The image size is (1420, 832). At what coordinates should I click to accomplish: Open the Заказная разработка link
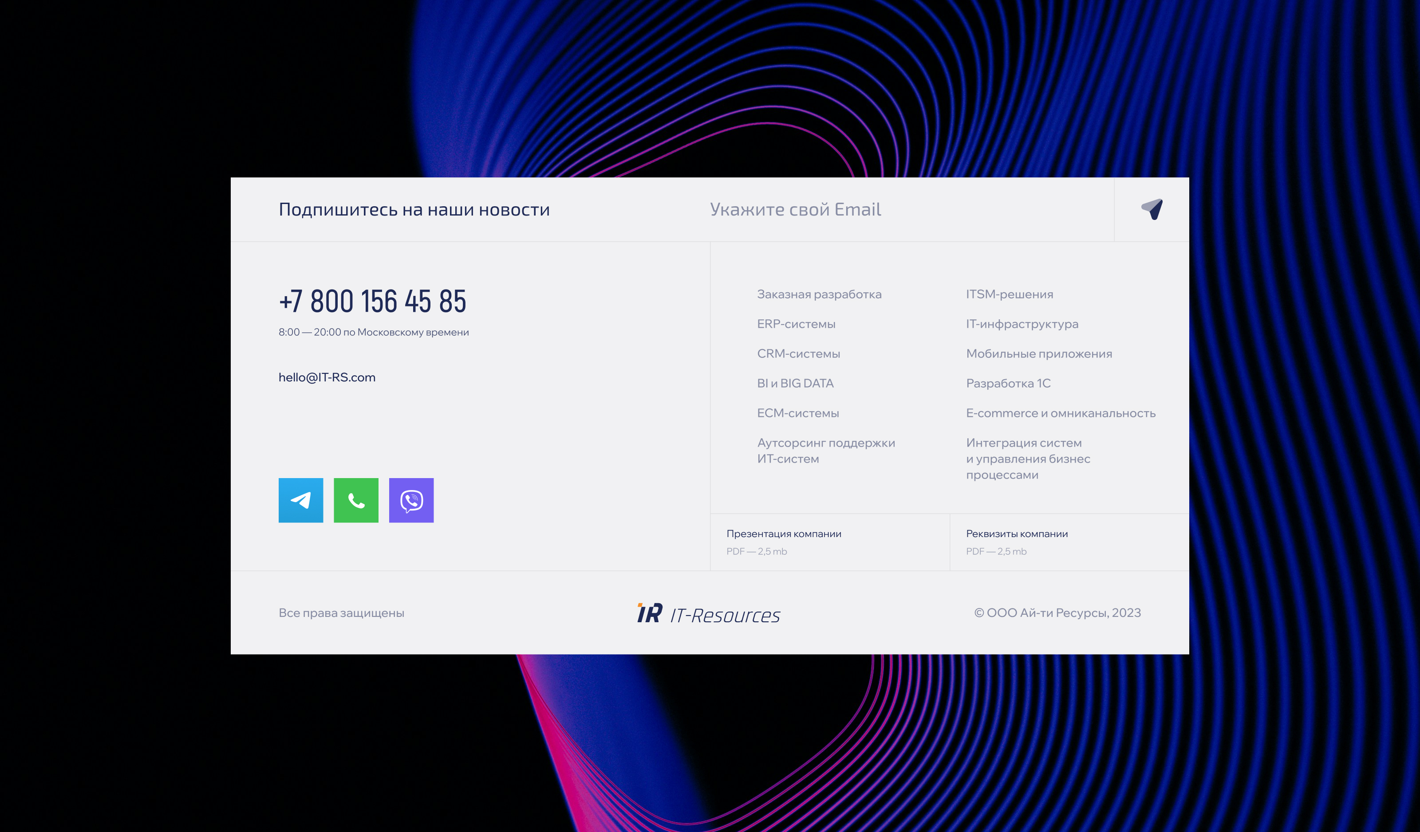[x=819, y=294]
